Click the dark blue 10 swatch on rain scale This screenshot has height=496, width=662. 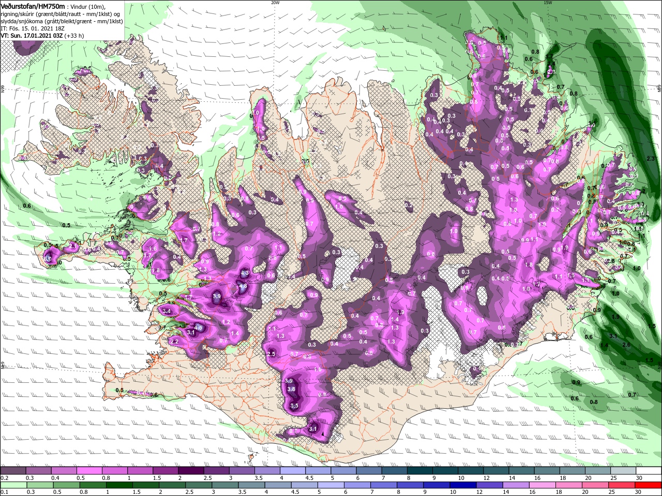click(x=463, y=485)
